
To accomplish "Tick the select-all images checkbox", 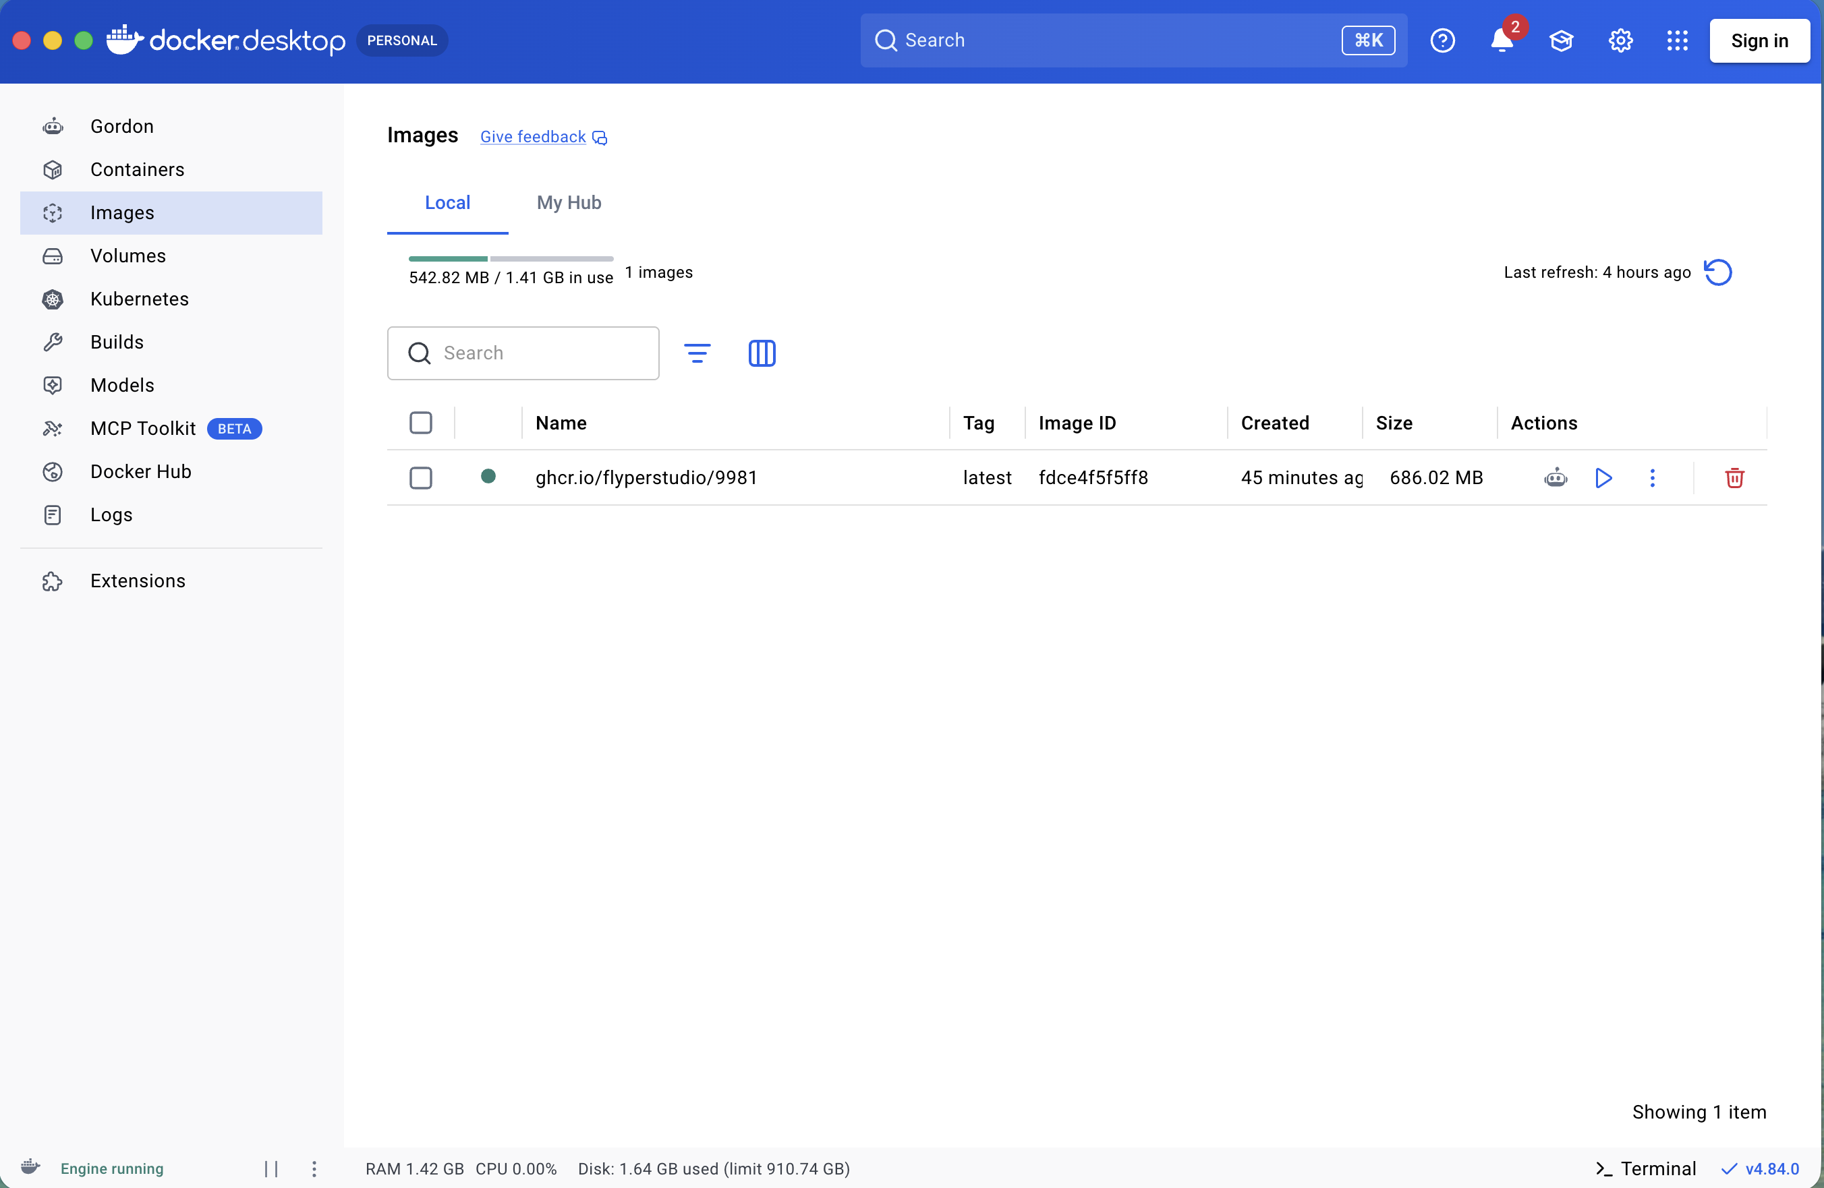I will (421, 423).
